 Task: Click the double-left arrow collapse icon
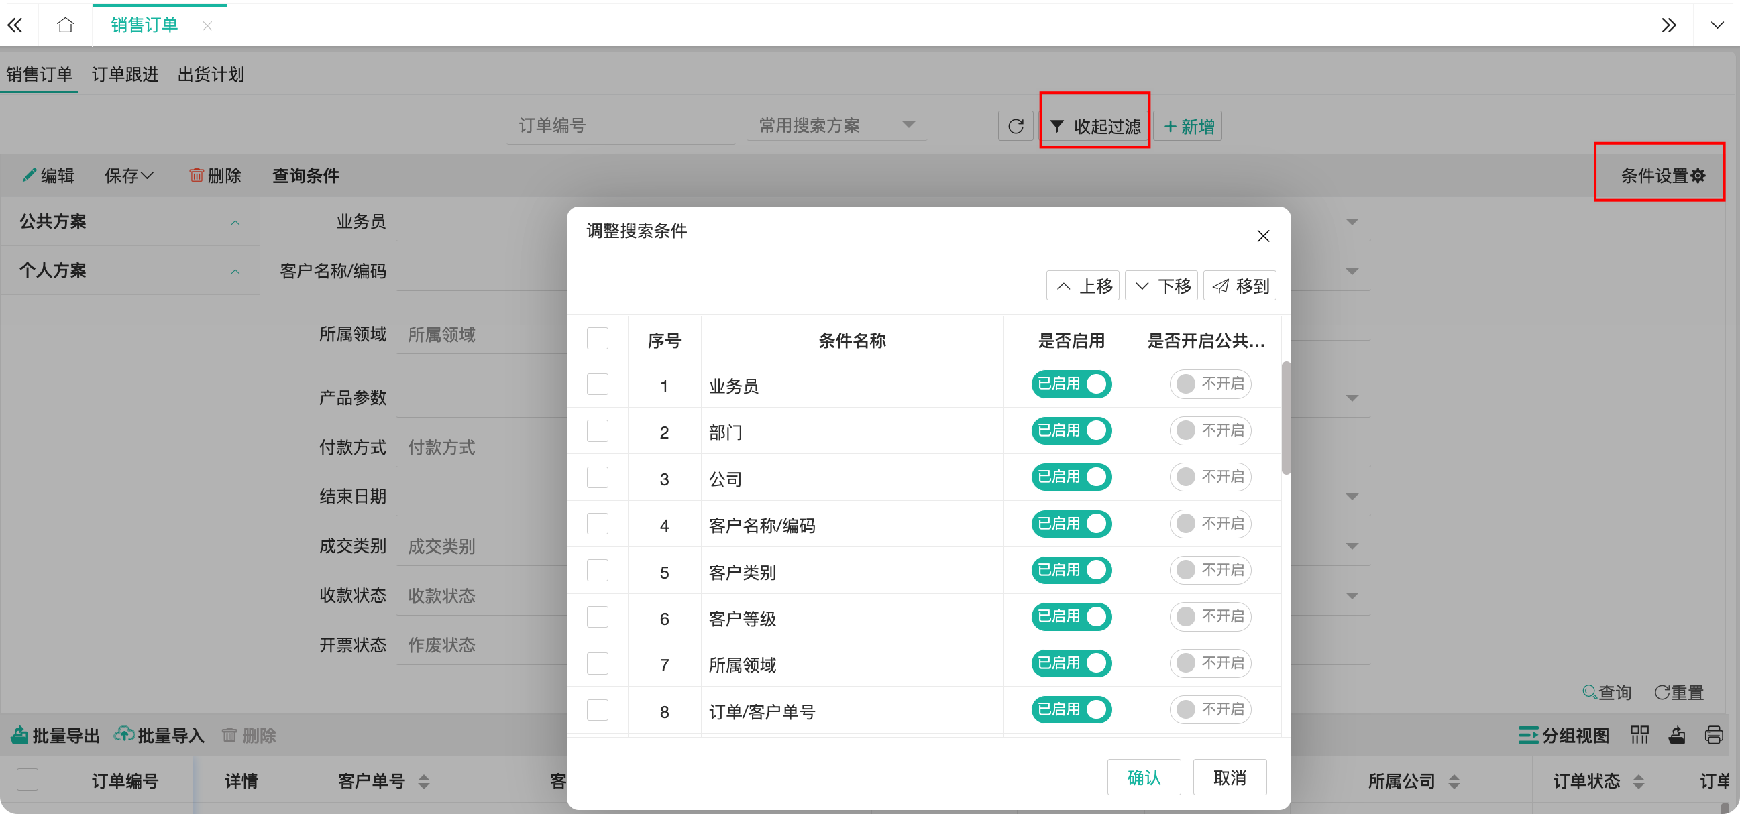pyautogui.click(x=15, y=25)
